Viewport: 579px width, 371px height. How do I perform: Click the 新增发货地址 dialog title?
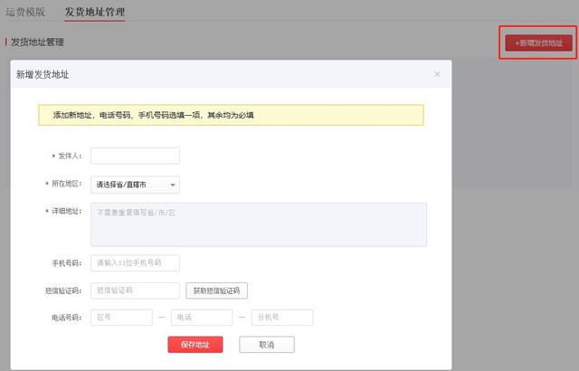[43, 74]
